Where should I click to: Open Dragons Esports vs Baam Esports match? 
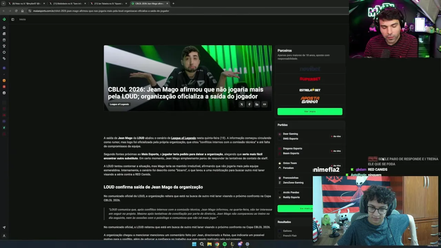pyautogui.click(x=310, y=151)
